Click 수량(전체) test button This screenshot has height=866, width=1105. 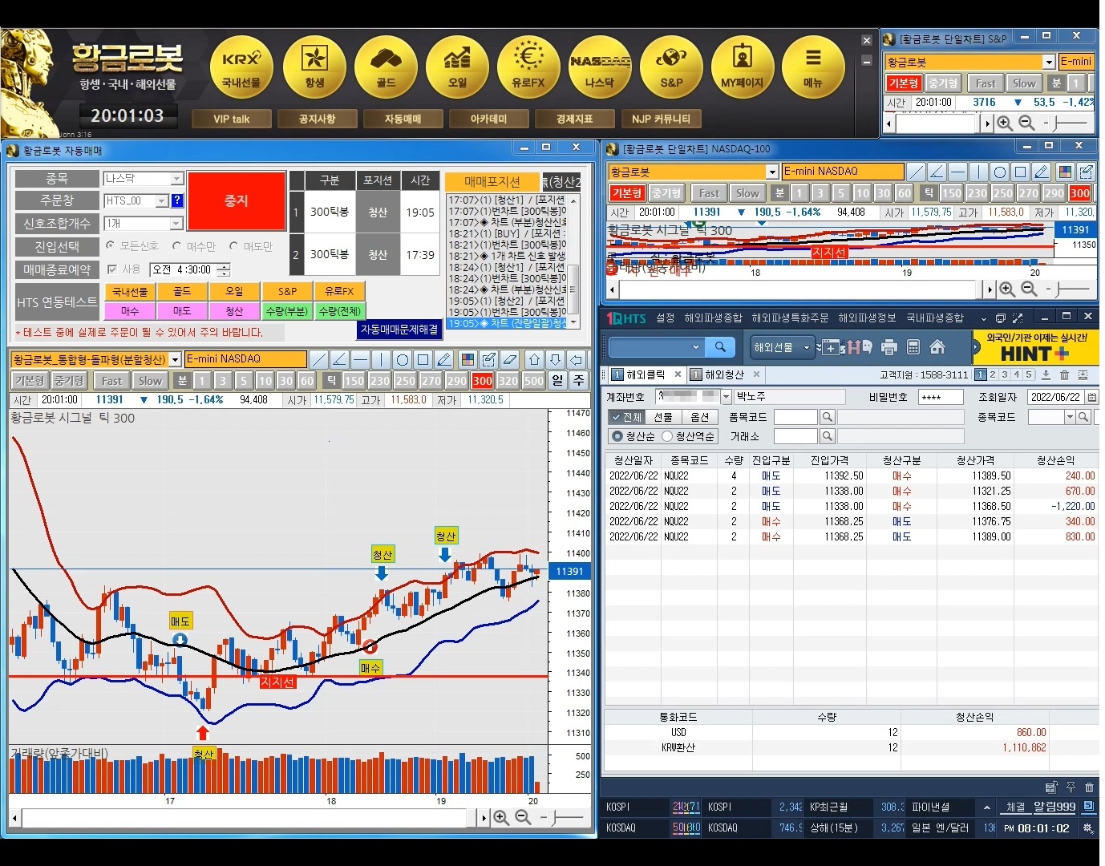pyautogui.click(x=340, y=310)
